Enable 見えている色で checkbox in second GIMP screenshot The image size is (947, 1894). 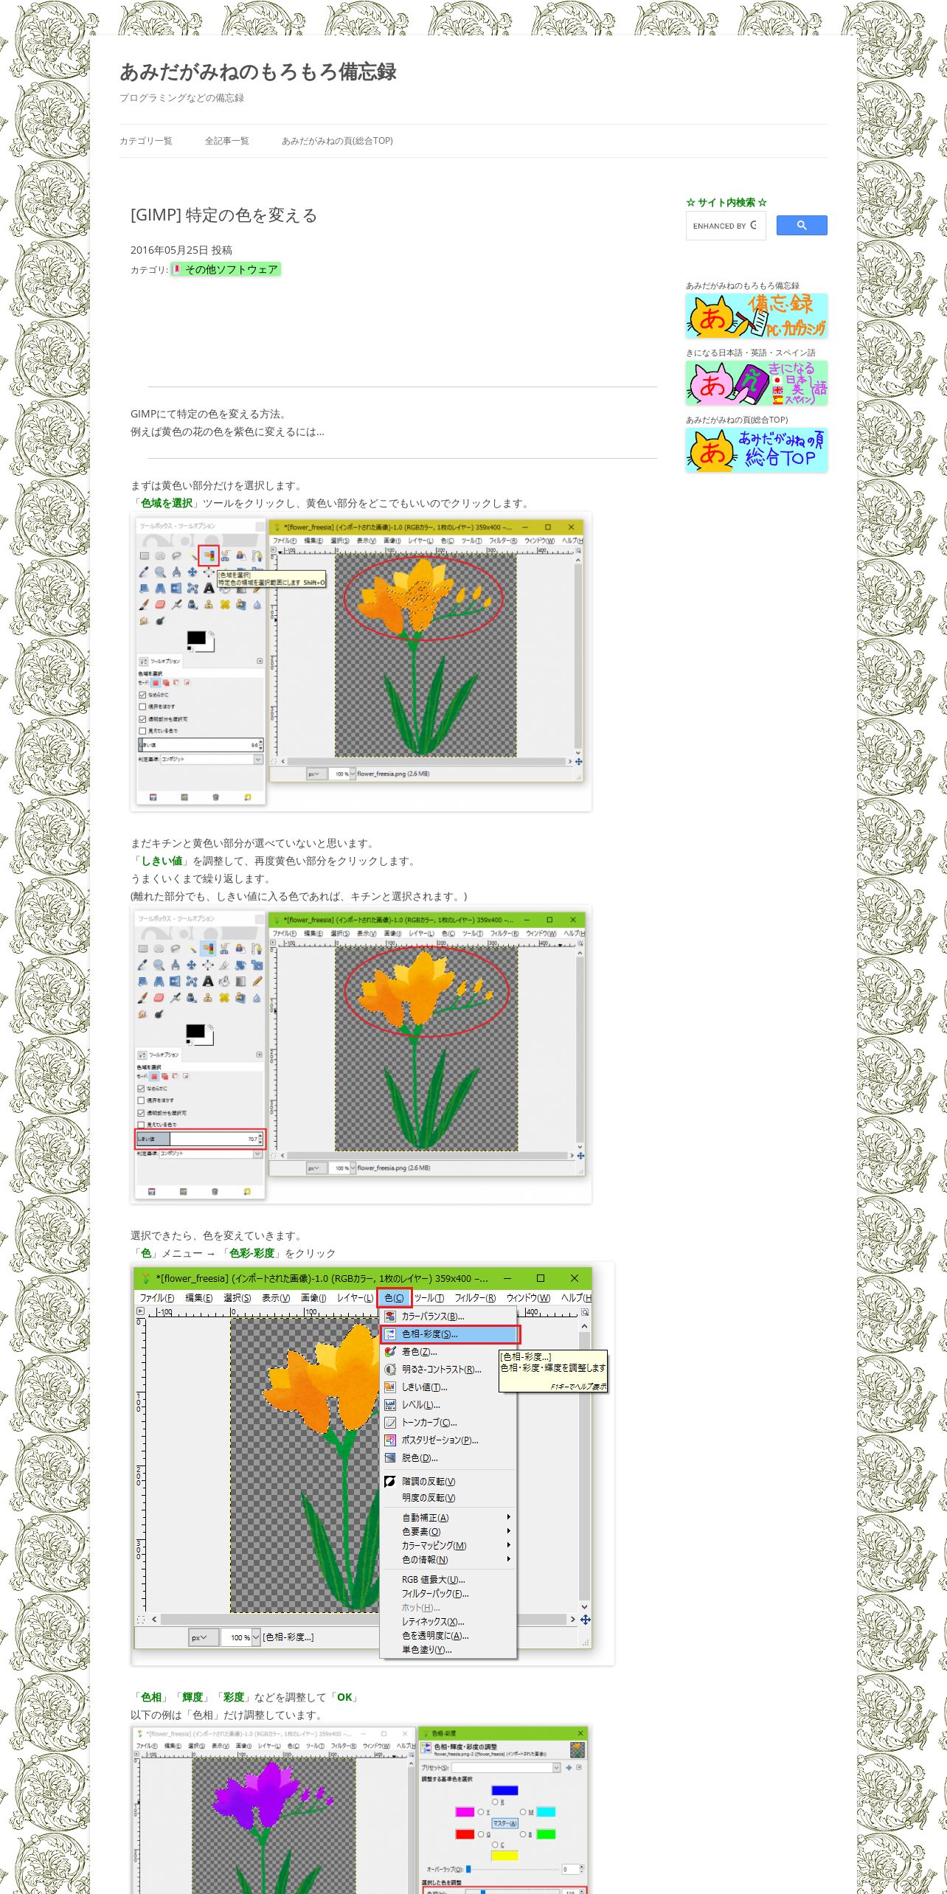click(141, 1125)
